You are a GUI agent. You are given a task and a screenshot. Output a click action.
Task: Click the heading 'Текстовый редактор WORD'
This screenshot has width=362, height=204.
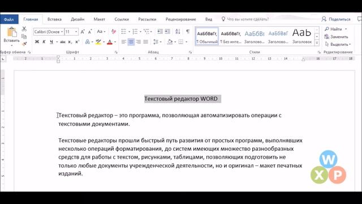point(181,99)
